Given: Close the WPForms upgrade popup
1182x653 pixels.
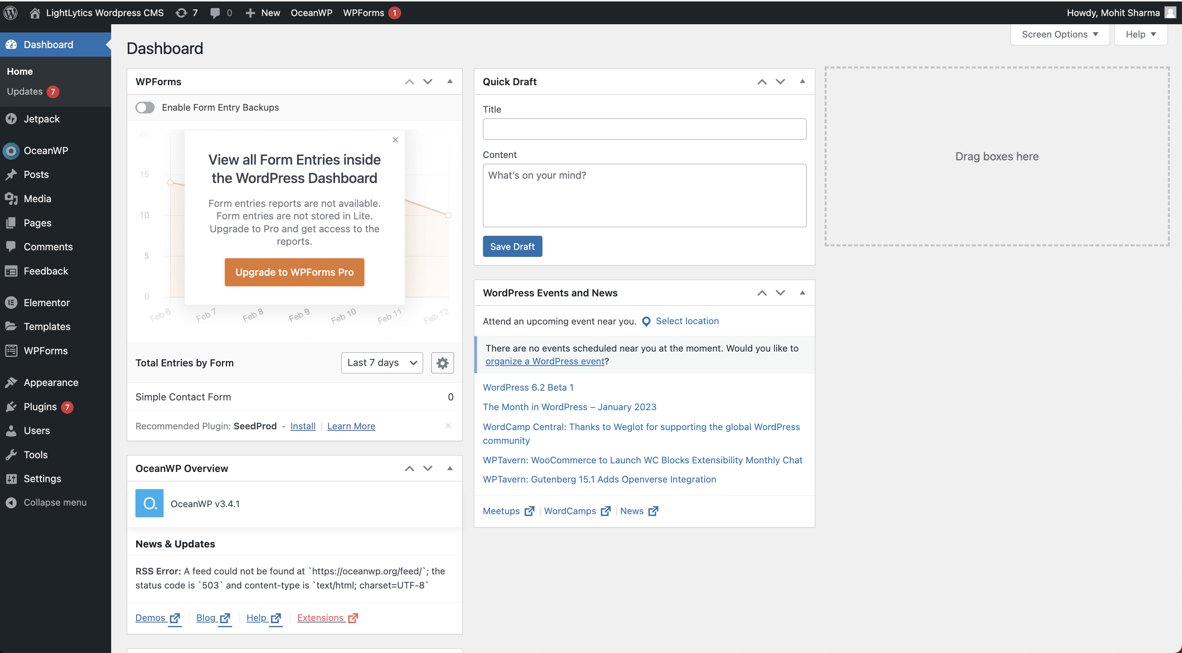Looking at the screenshot, I should pyautogui.click(x=395, y=140).
